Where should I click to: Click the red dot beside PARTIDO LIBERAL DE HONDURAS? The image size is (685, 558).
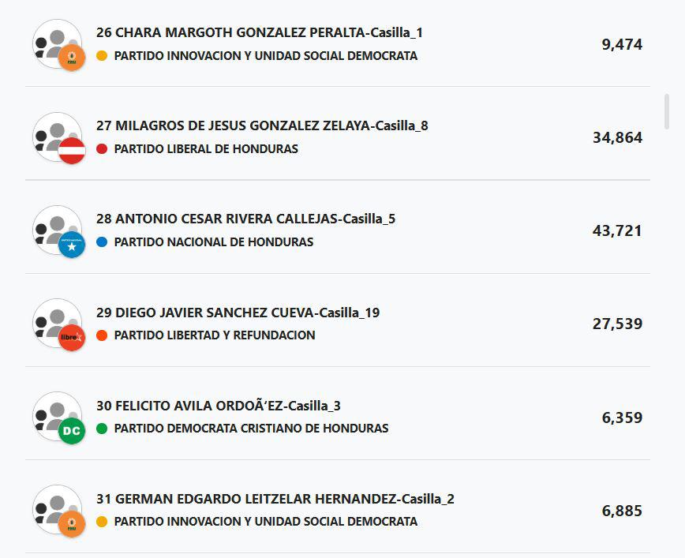point(103,149)
